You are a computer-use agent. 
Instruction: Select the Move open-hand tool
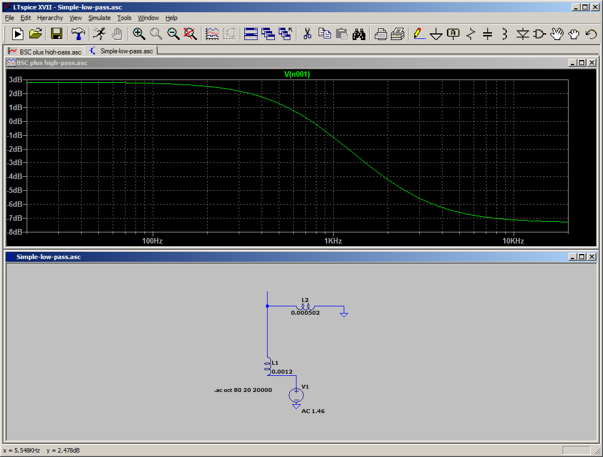(x=557, y=34)
